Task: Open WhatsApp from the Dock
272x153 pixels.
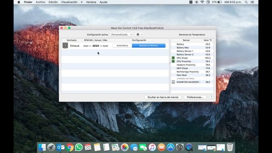Action: [79, 147]
